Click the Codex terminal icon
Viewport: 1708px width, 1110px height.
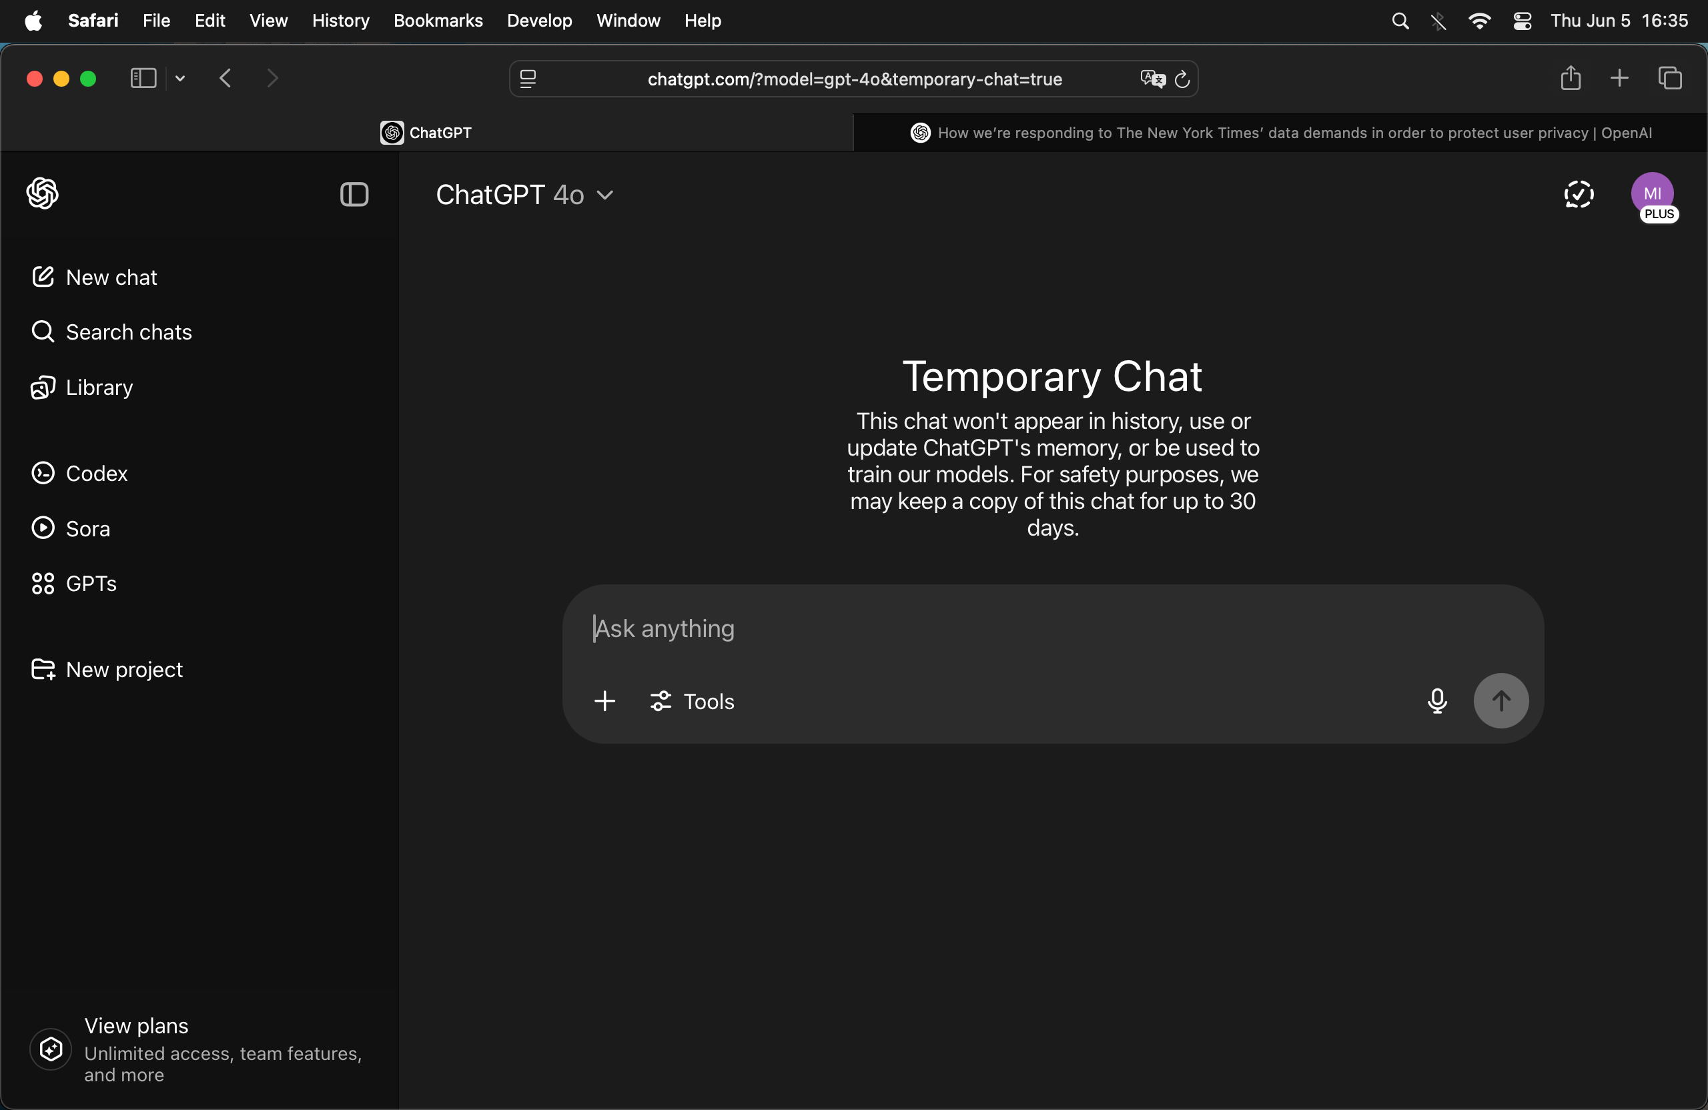(x=43, y=473)
